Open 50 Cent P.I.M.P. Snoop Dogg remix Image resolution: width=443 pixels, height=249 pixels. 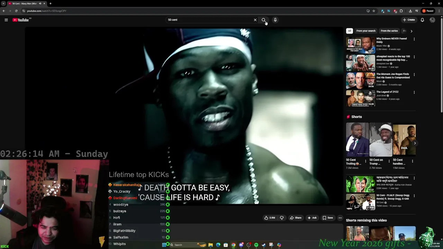pos(360,202)
